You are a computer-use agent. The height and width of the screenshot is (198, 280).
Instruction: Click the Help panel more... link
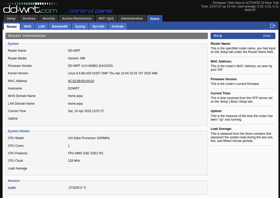[268, 36]
